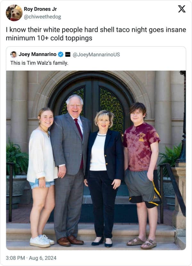Image resolution: width=192 pixels, height=266 pixels.
Task: Click the Joey Mannarino display name
Action: point(38,54)
